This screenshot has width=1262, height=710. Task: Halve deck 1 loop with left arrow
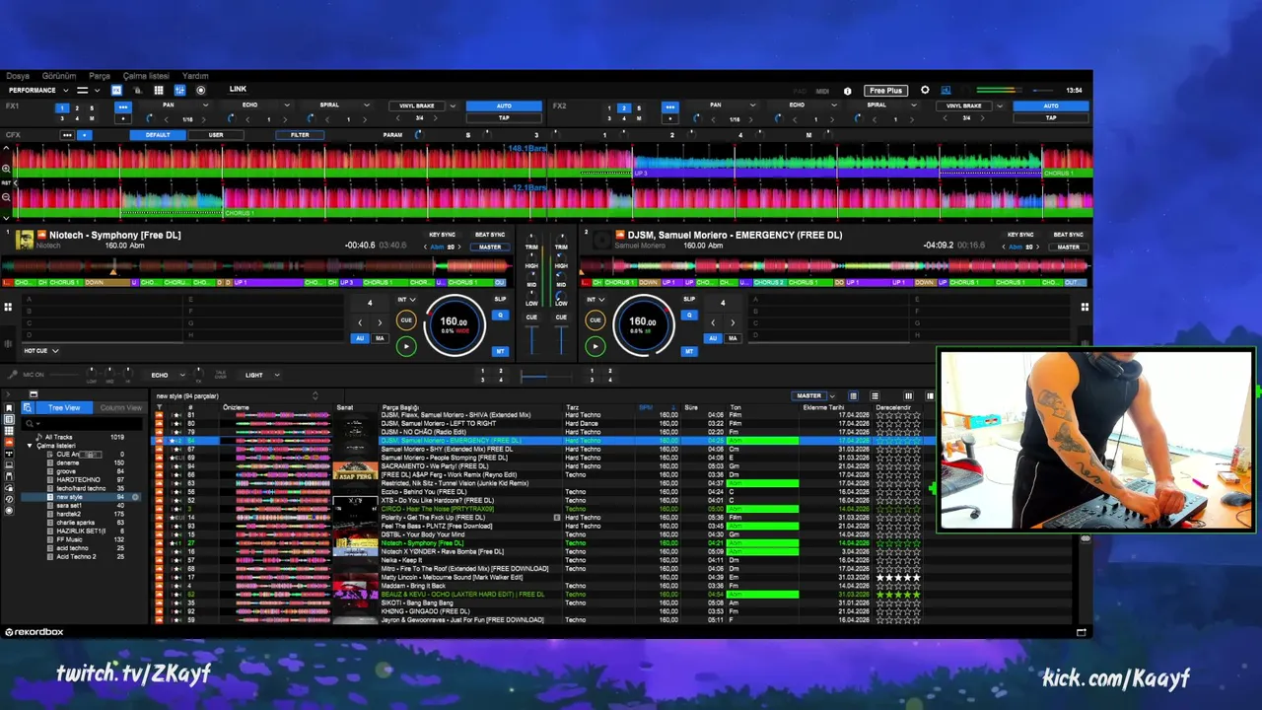point(360,322)
